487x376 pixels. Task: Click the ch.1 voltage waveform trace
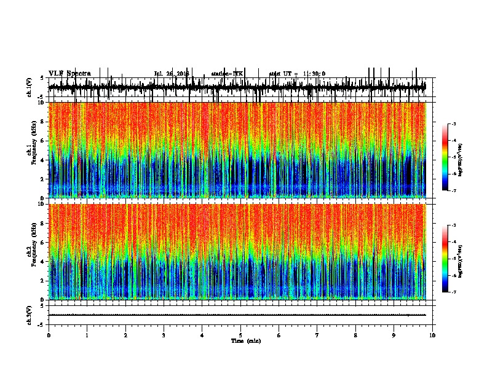click(x=237, y=87)
